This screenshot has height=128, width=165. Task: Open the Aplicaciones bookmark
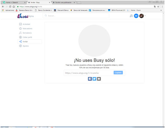click(8, 10)
